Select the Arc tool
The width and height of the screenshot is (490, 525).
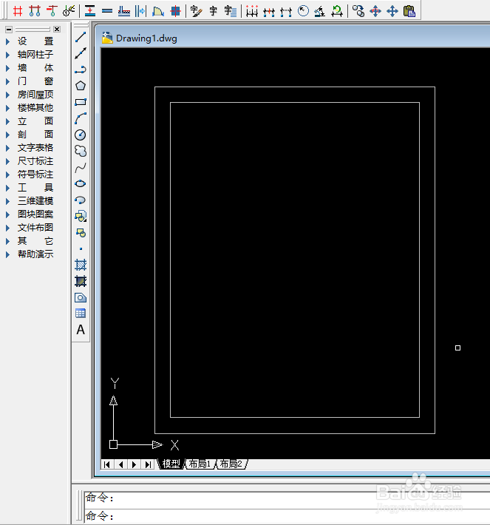tap(81, 118)
